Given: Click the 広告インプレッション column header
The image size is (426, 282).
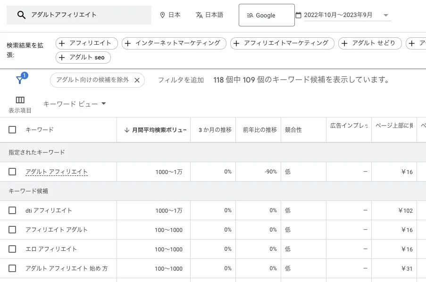Looking at the screenshot, I should point(349,125).
